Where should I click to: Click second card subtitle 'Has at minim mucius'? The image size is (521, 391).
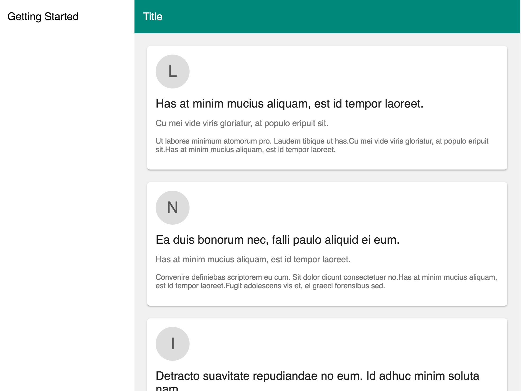(253, 259)
